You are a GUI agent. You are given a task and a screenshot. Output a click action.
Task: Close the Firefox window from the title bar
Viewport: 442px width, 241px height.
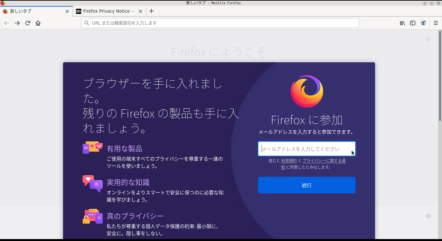click(x=439, y=3)
